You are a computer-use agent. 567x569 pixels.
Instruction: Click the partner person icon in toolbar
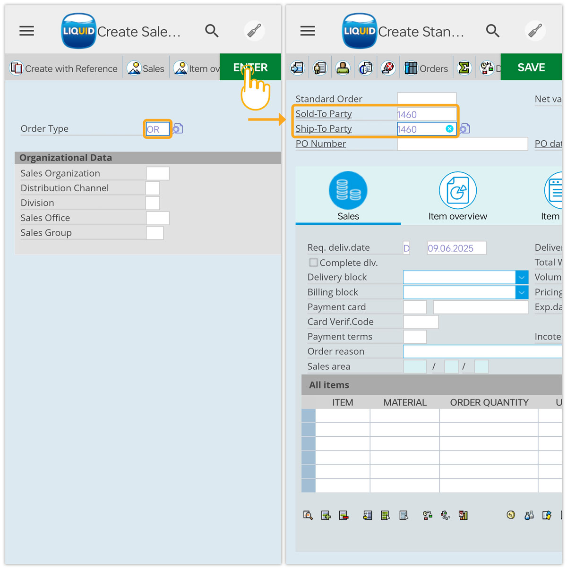(x=343, y=68)
